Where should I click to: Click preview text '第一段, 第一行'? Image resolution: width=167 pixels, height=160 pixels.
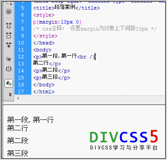click(31, 120)
